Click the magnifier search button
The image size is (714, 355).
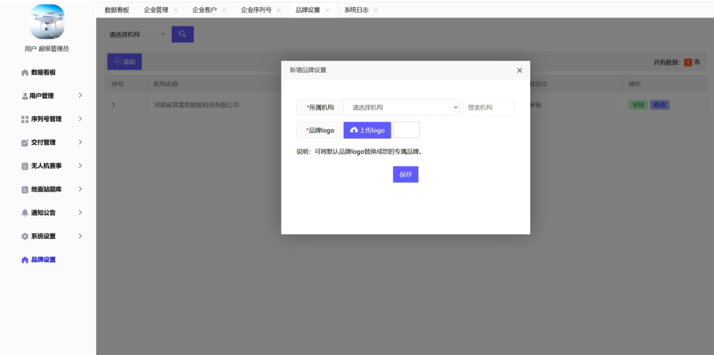(182, 34)
